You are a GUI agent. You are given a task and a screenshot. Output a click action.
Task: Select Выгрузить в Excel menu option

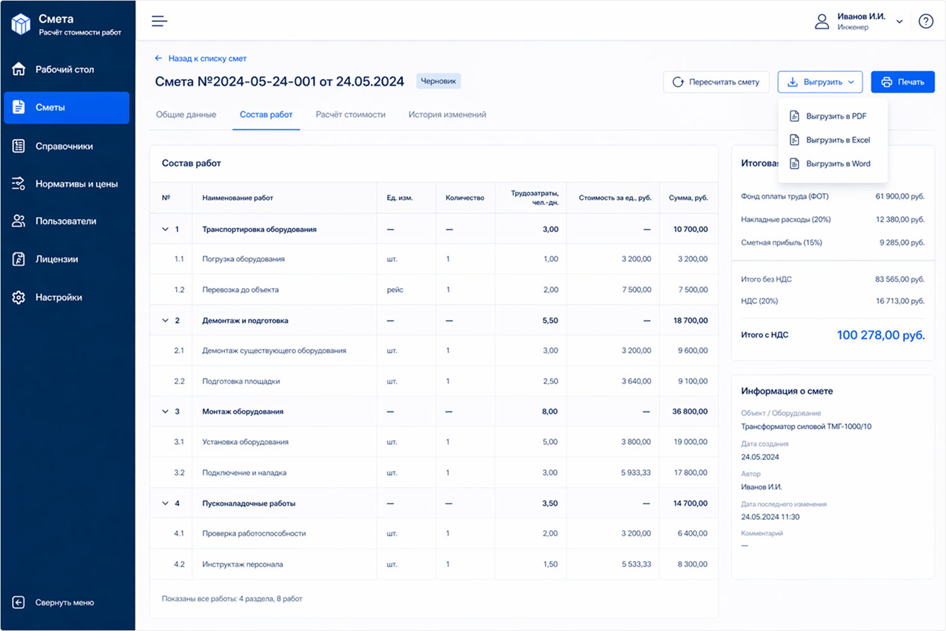point(837,140)
